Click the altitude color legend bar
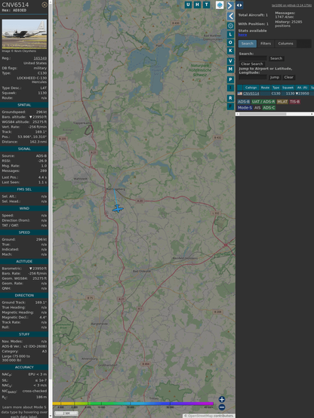 (133, 404)
